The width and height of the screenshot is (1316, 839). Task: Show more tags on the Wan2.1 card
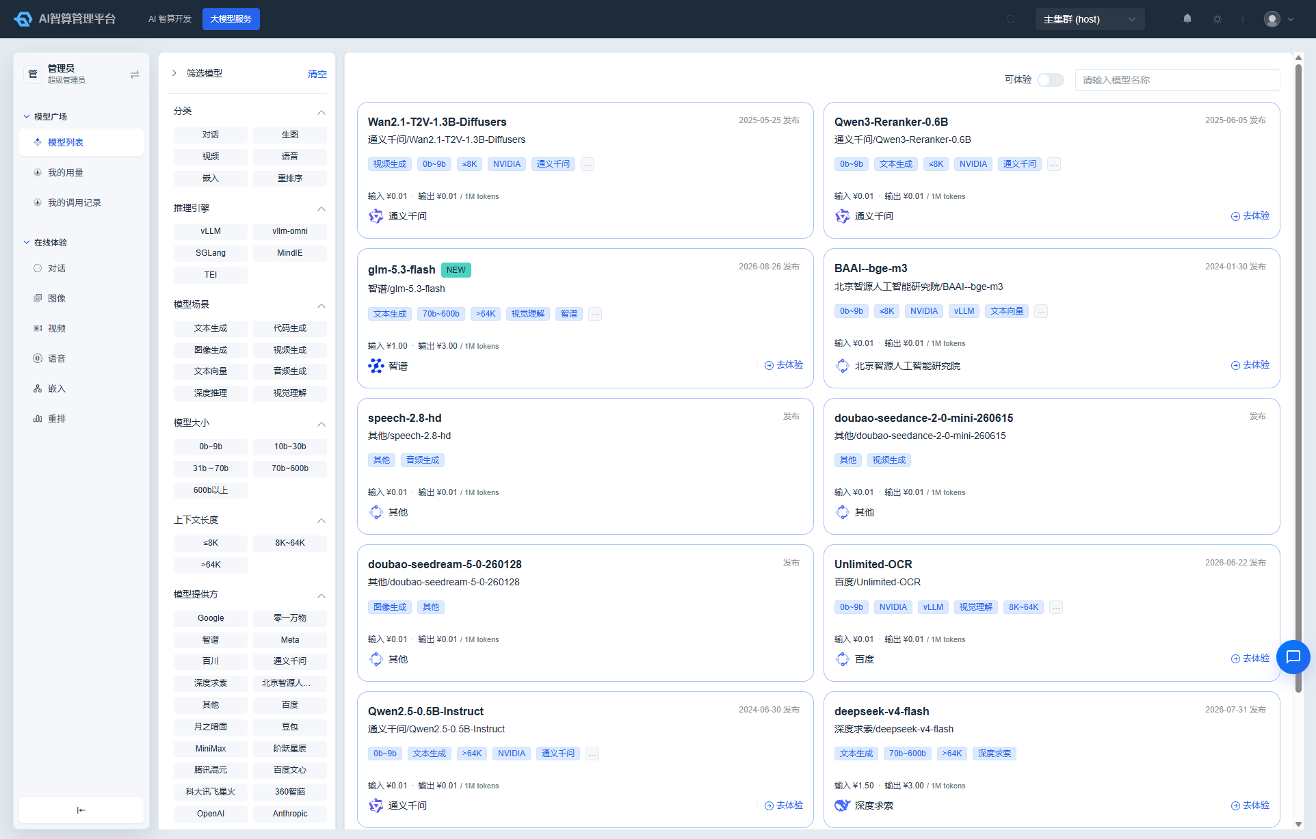(588, 164)
